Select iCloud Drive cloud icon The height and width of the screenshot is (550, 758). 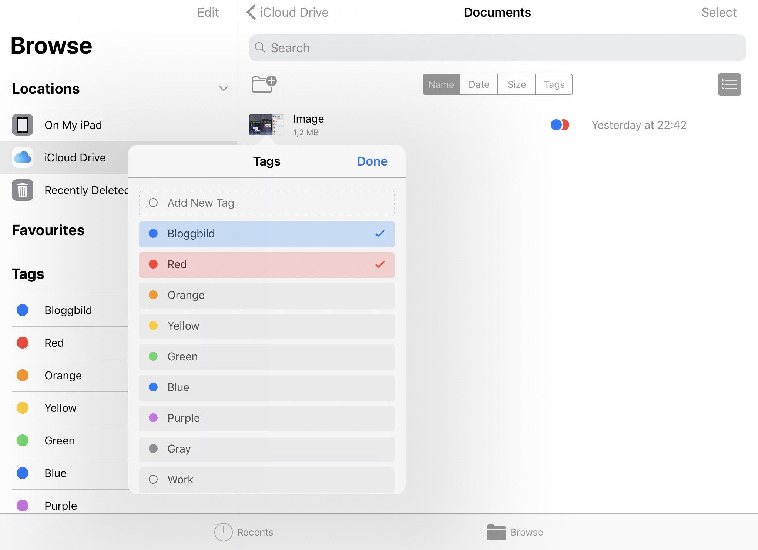(x=23, y=157)
